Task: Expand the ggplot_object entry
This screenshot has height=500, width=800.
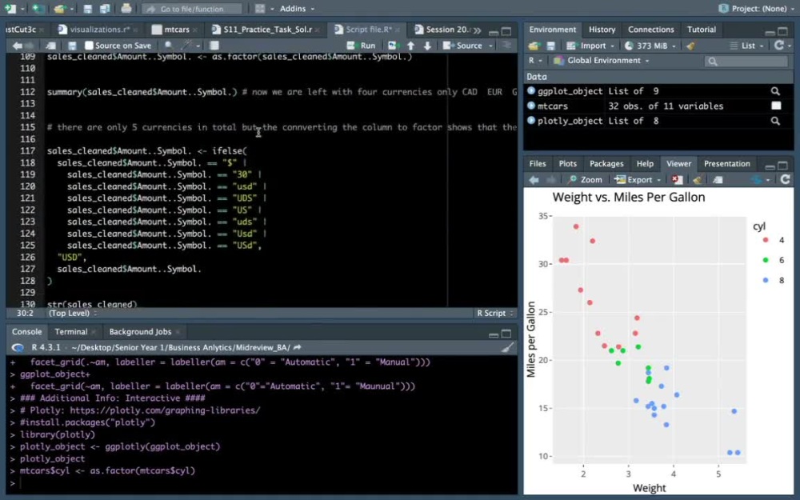Action: [x=530, y=90]
